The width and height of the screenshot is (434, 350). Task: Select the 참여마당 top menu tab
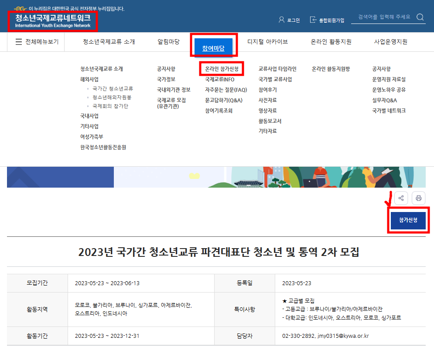coord(213,48)
